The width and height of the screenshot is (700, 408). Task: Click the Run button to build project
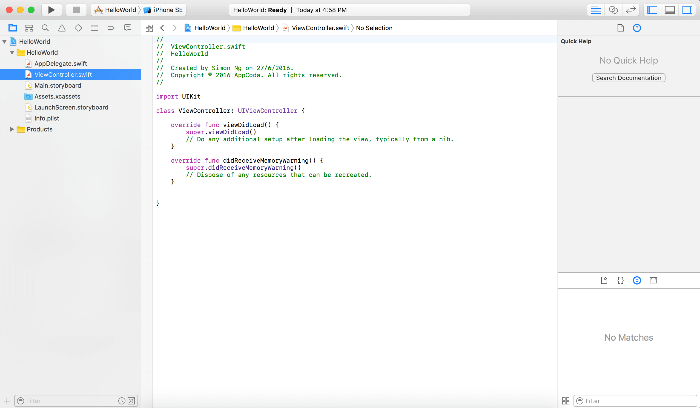[52, 10]
